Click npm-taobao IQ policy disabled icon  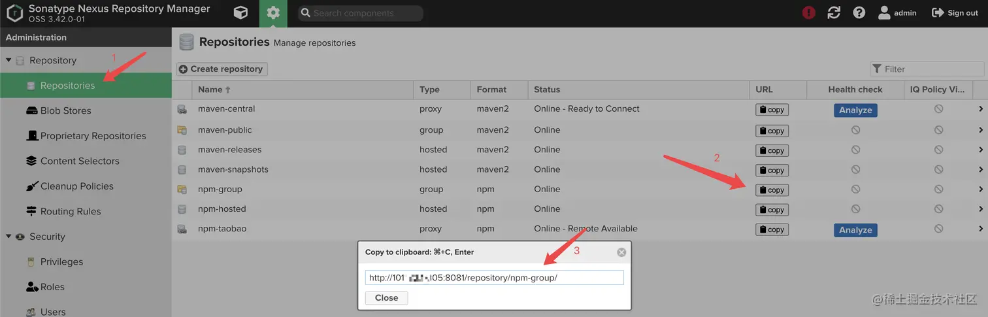pos(938,229)
